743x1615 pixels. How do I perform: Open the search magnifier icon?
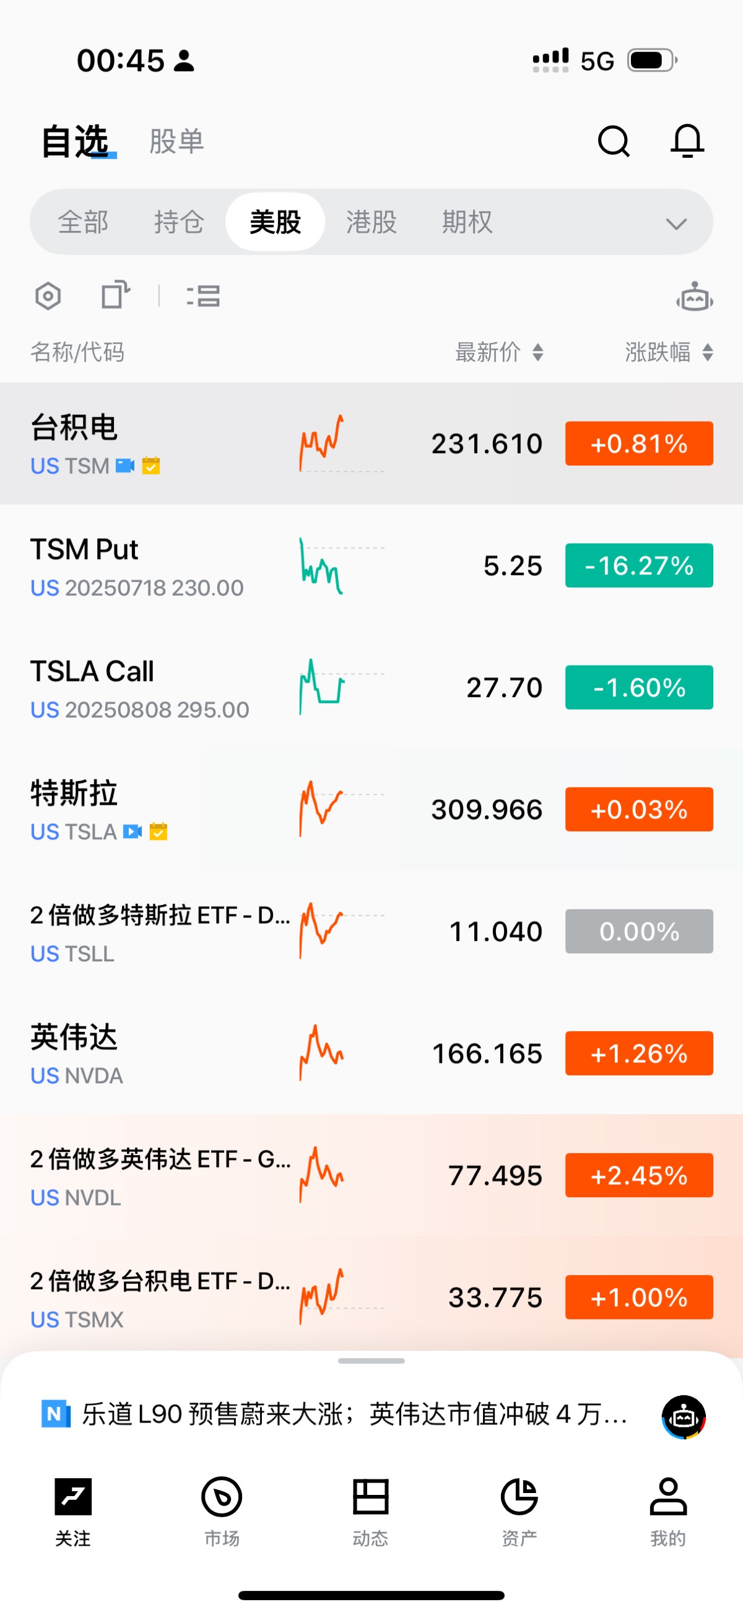(613, 141)
